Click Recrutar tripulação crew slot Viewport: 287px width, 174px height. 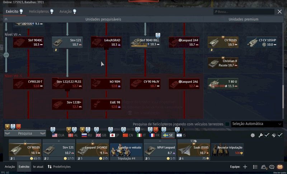click(x=227, y=150)
